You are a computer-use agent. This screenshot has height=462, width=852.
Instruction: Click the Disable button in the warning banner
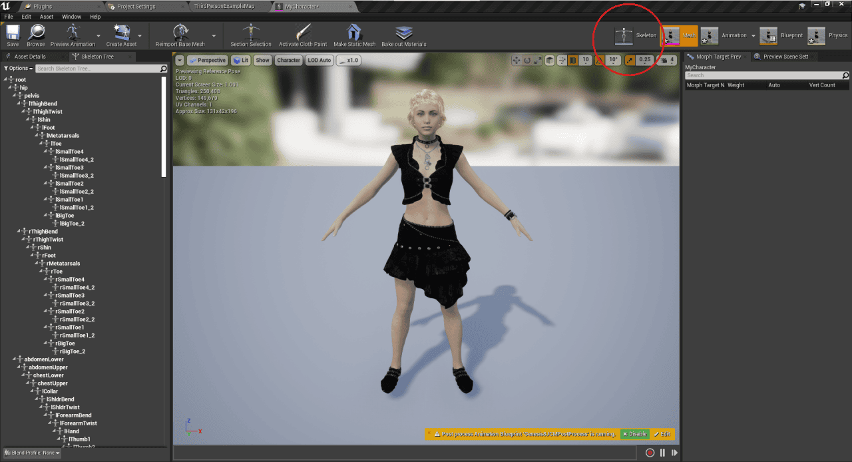(x=634, y=433)
